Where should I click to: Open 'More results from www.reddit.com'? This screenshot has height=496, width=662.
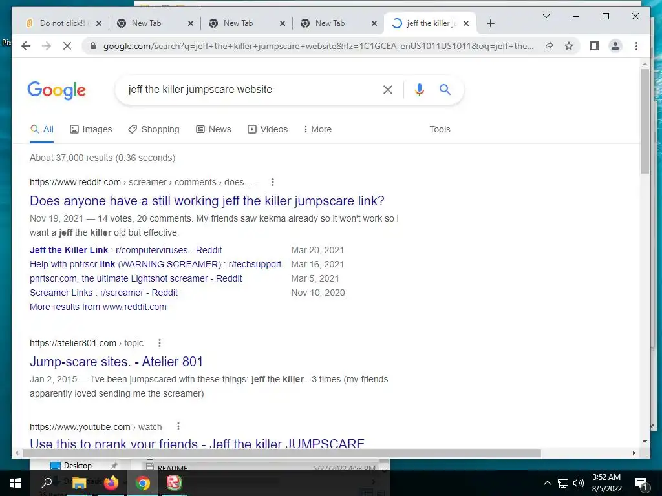point(98,307)
